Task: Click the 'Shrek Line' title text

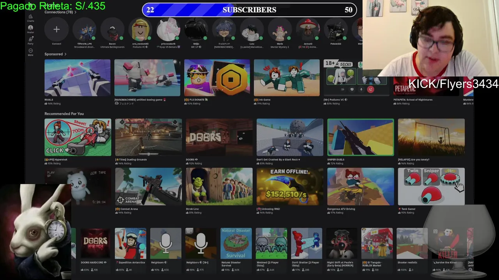Action: coord(192,209)
